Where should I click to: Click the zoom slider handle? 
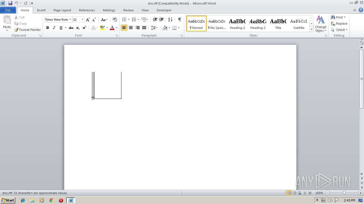pyautogui.click(x=344, y=193)
